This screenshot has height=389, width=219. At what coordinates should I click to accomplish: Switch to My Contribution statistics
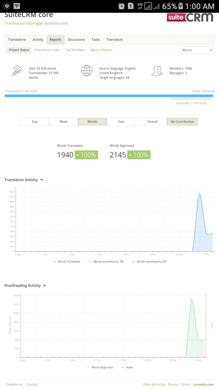[x=182, y=122]
